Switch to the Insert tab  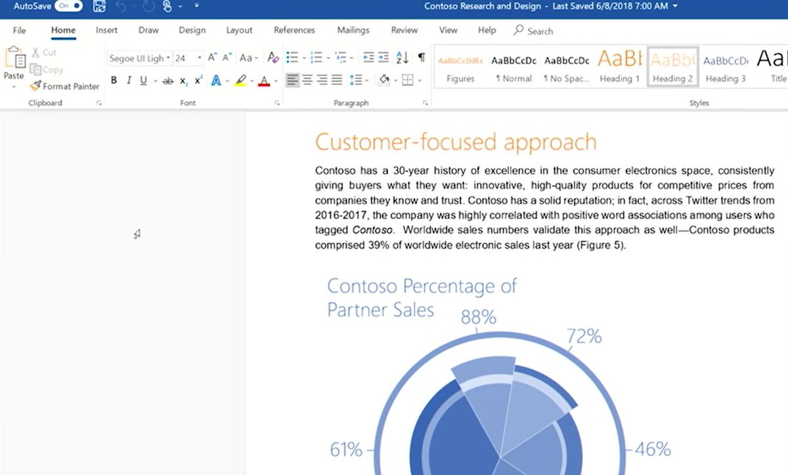point(106,30)
